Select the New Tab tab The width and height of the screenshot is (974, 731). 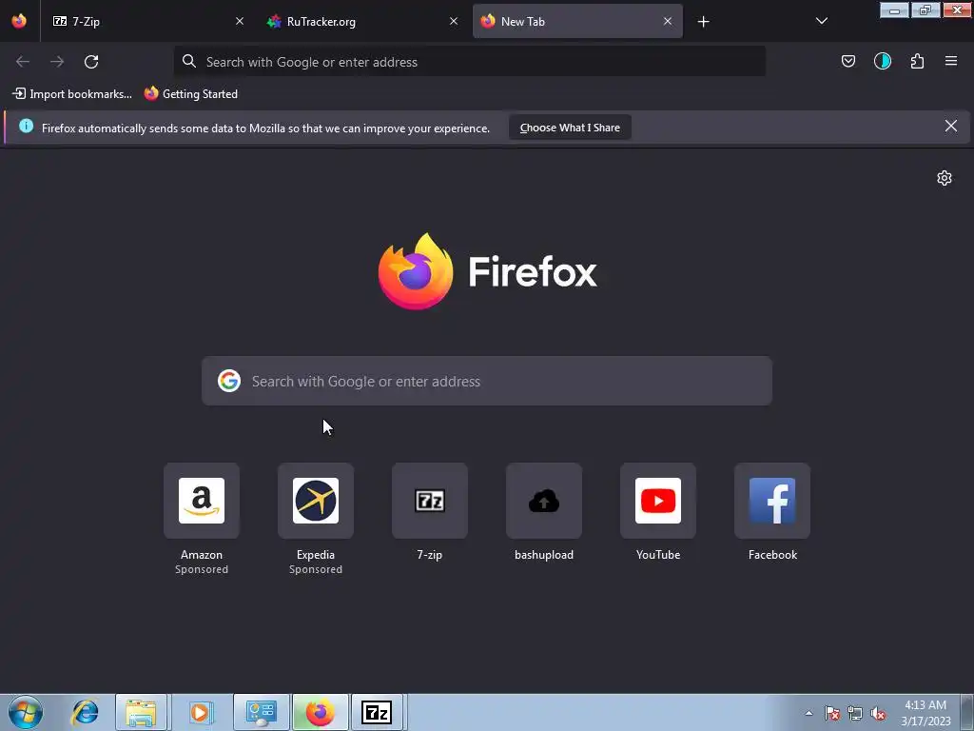tap(577, 21)
